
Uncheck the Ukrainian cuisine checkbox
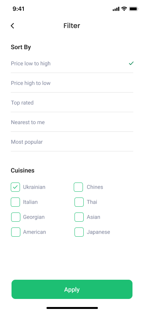[15, 187]
